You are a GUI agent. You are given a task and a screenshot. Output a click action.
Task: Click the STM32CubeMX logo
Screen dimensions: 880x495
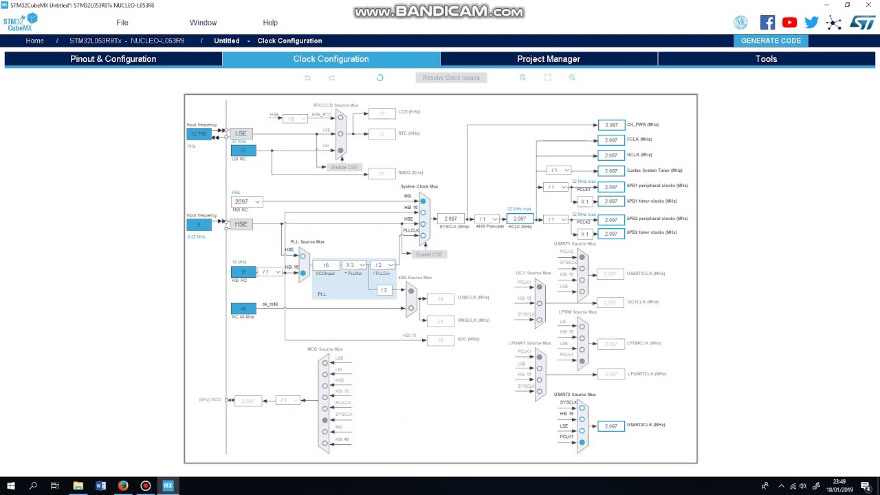point(19,23)
